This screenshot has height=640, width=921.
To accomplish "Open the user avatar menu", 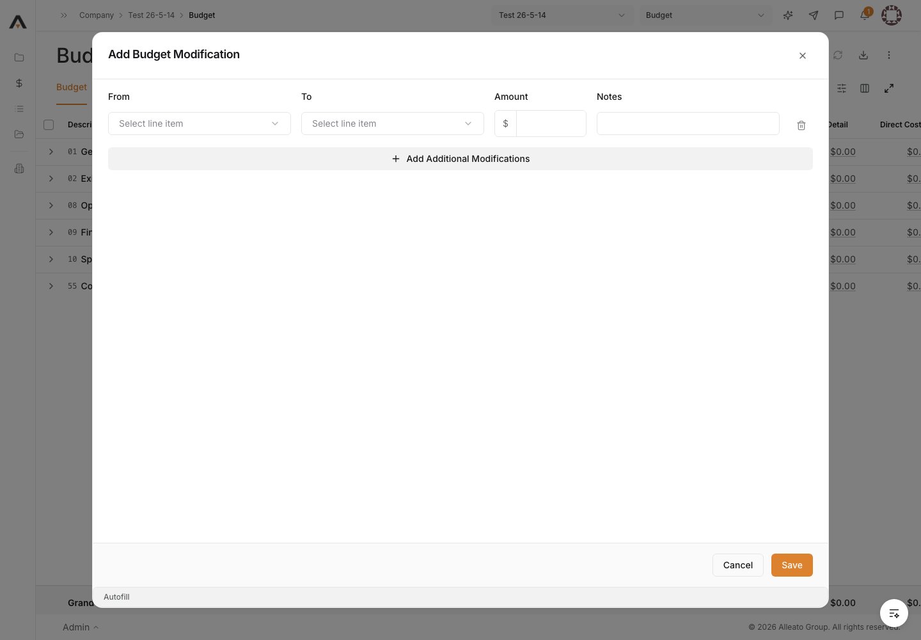I will tap(892, 15).
